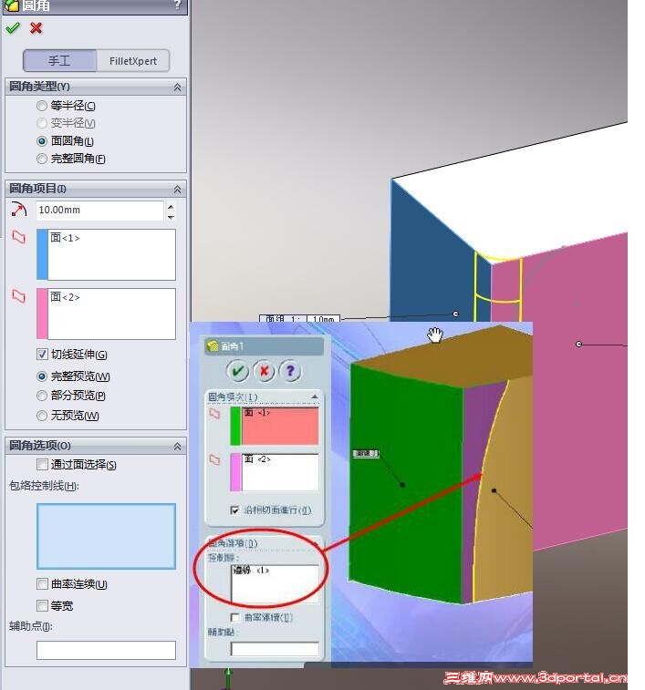Select the 完整圆角 radio option
This screenshot has width=645, height=690.
pos(42,159)
